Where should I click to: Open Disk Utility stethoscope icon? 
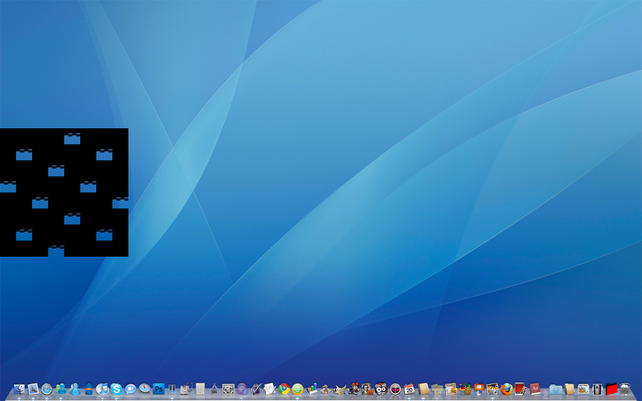click(x=187, y=388)
